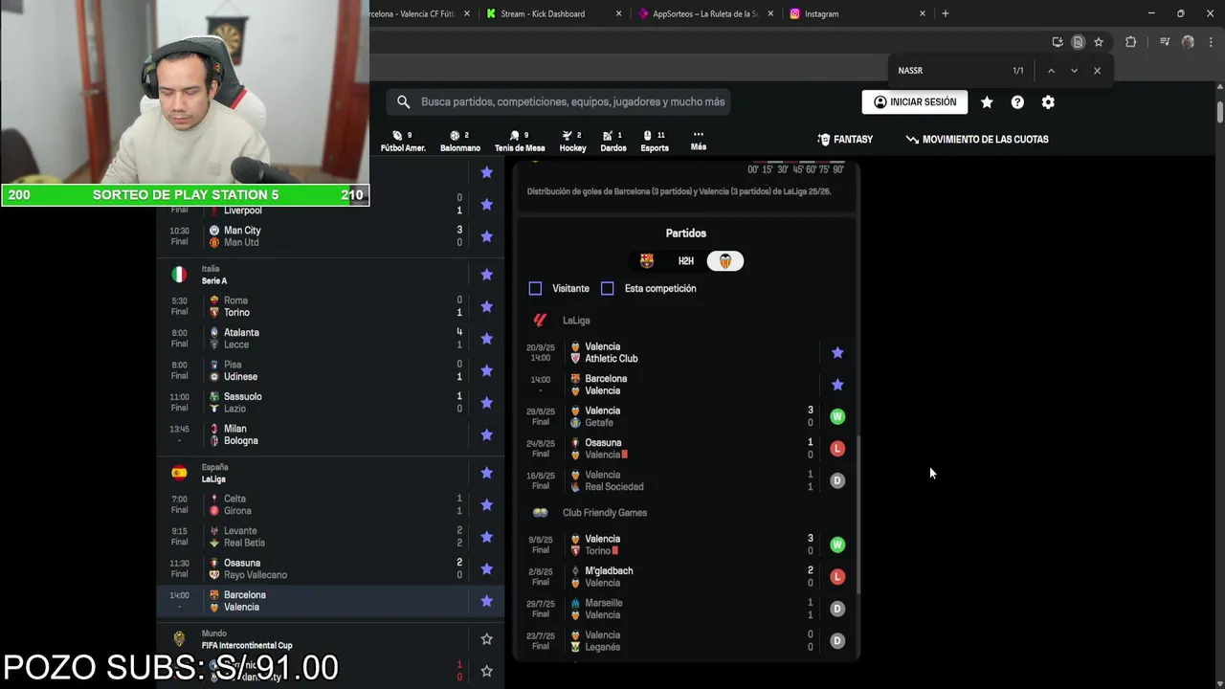The image size is (1225, 689).
Task: Open LaLiga logo in Partidos panel
Action: coord(540,321)
